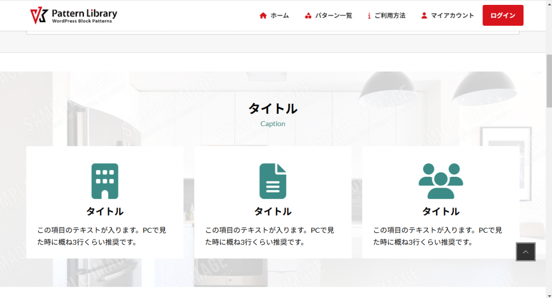Open the パターン一覧 menu item text
This screenshot has height=298, width=552.
click(x=334, y=16)
